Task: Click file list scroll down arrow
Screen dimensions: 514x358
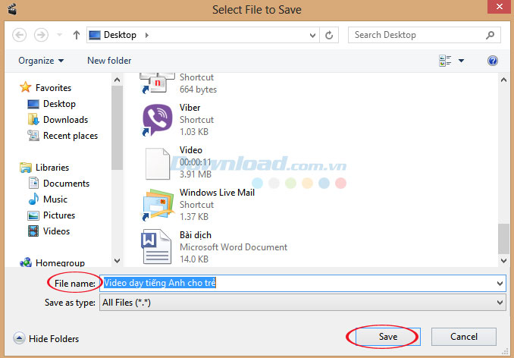Action: (504, 261)
